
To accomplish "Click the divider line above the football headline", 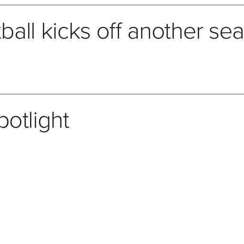I will 122,5.
